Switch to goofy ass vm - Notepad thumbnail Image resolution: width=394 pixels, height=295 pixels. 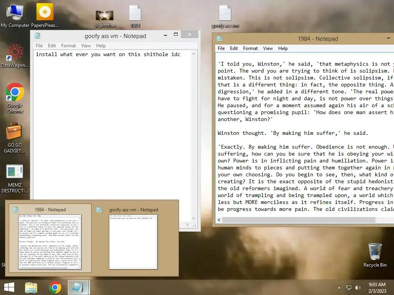click(x=134, y=238)
